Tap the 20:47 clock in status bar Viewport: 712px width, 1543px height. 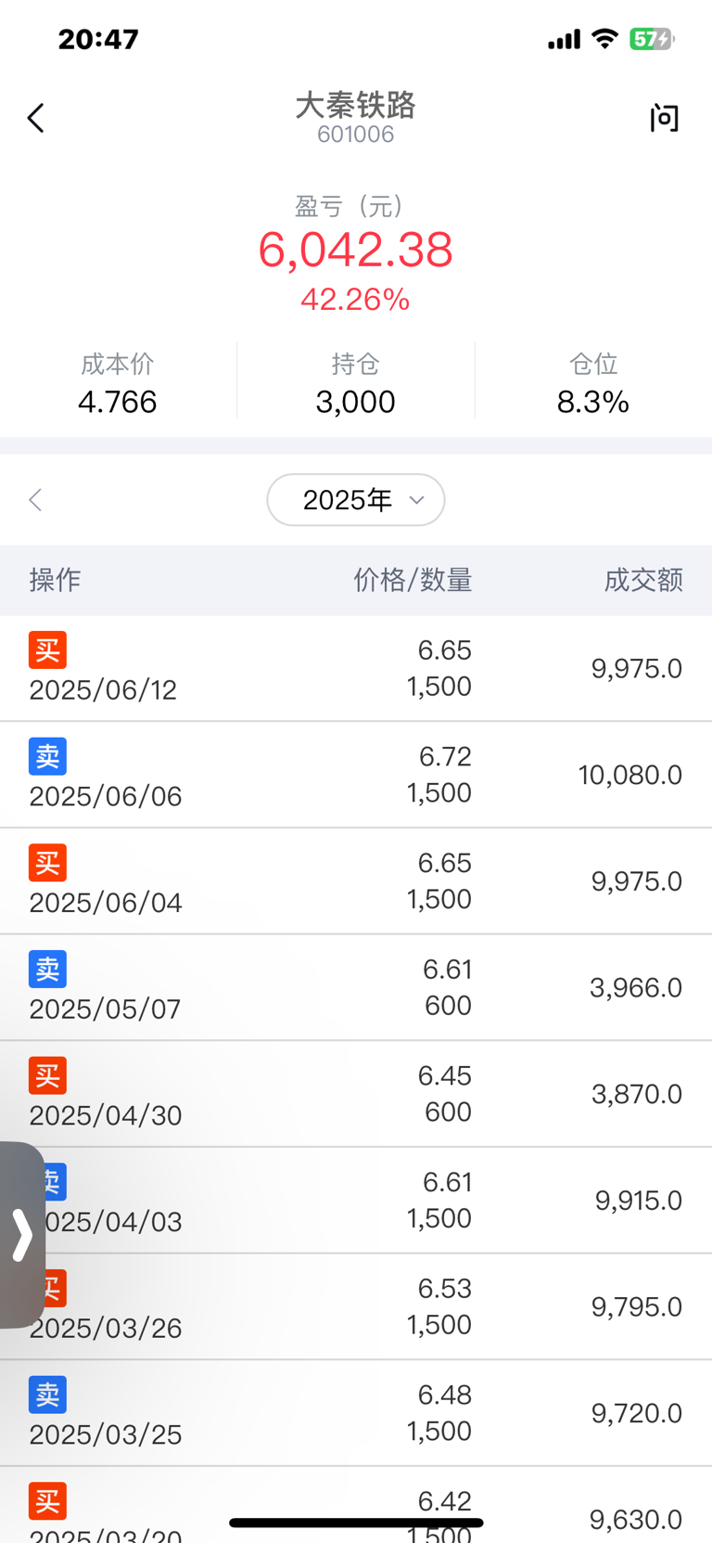98,39
